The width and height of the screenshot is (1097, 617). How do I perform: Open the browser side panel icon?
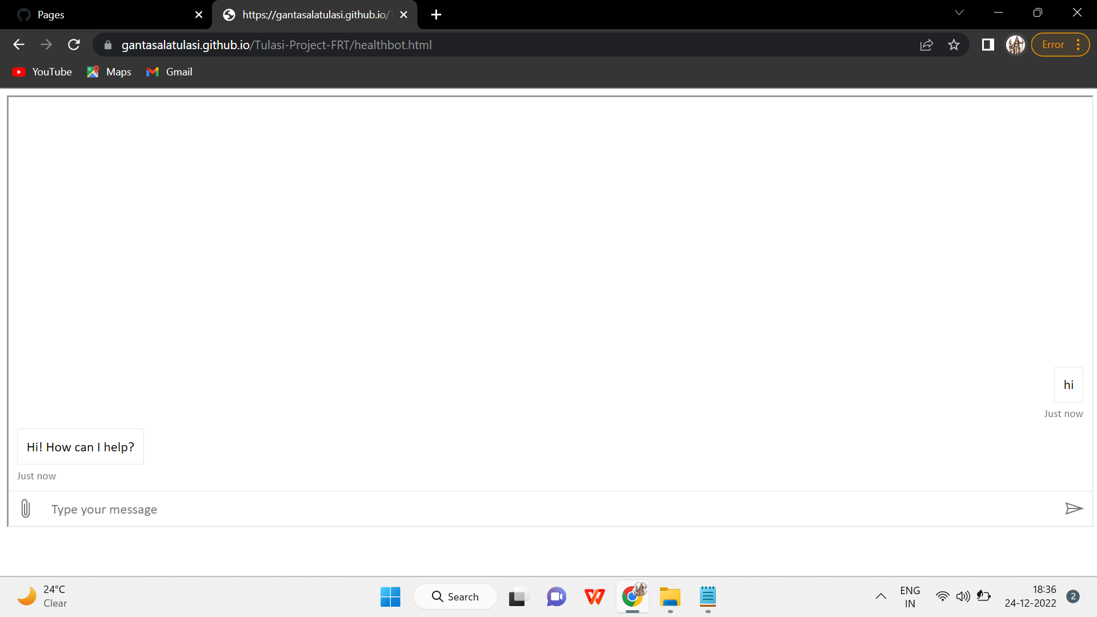[988, 45]
